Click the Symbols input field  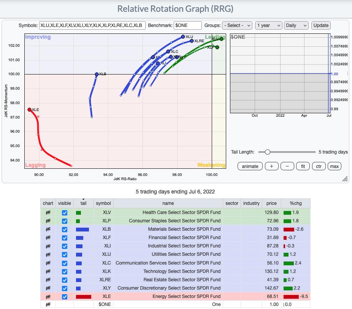coord(92,25)
